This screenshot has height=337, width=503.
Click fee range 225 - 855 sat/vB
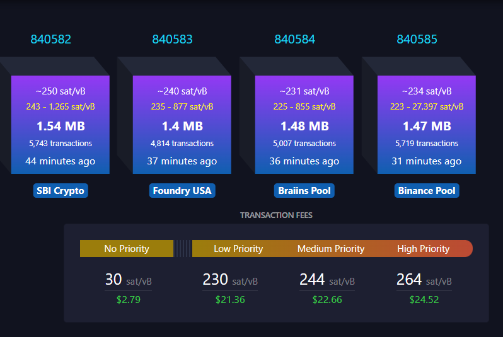304,107
